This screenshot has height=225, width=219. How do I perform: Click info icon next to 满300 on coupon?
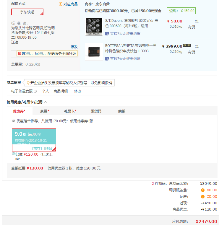(40, 134)
